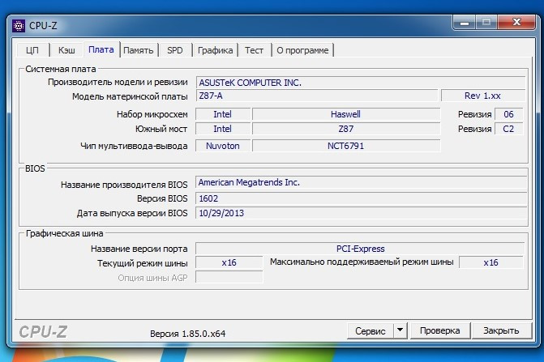The image size is (544, 362).
Task: Open the О программе tab
Action: (302, 50)
